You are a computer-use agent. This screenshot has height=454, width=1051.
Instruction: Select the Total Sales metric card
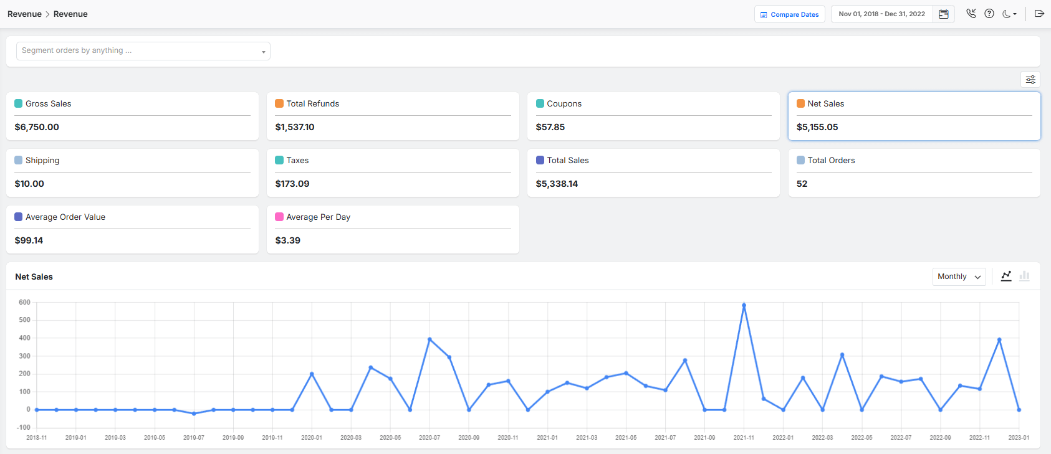point(653,173)
